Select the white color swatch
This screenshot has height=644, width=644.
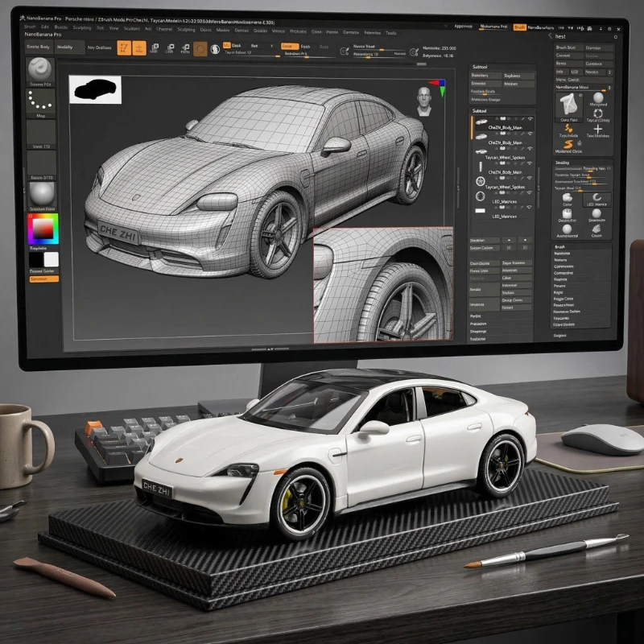(52, 259)
